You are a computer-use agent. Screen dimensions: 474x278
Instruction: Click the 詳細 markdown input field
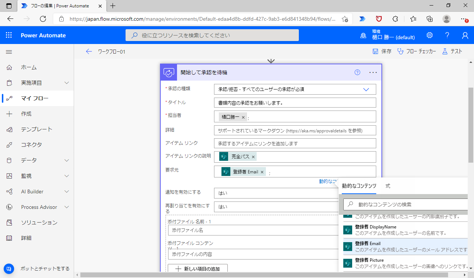pyautogui.click(x=295, y=130)
